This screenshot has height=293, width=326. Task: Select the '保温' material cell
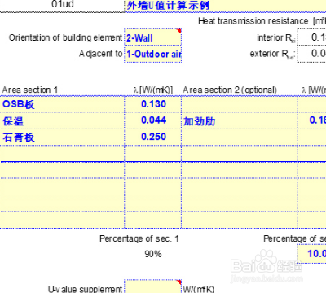pyautogui.click(x=62, y=120)
